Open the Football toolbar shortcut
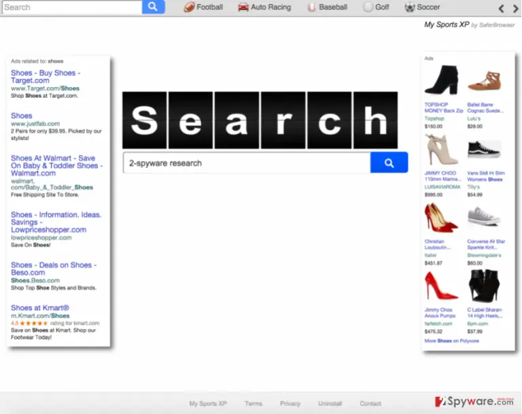Viewport: 522px width, 414px height. (x=203, y=7)
